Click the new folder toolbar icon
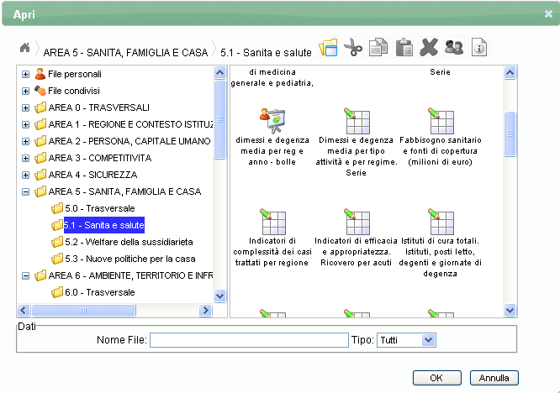The height and width of the screenshot is (393, 560). 328,47
